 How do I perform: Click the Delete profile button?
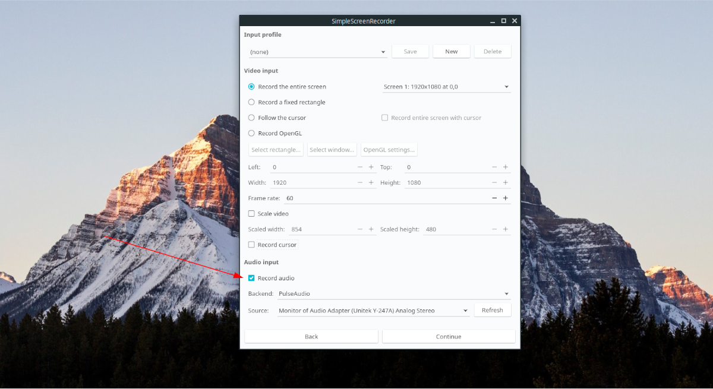click(x=493, y=52)
